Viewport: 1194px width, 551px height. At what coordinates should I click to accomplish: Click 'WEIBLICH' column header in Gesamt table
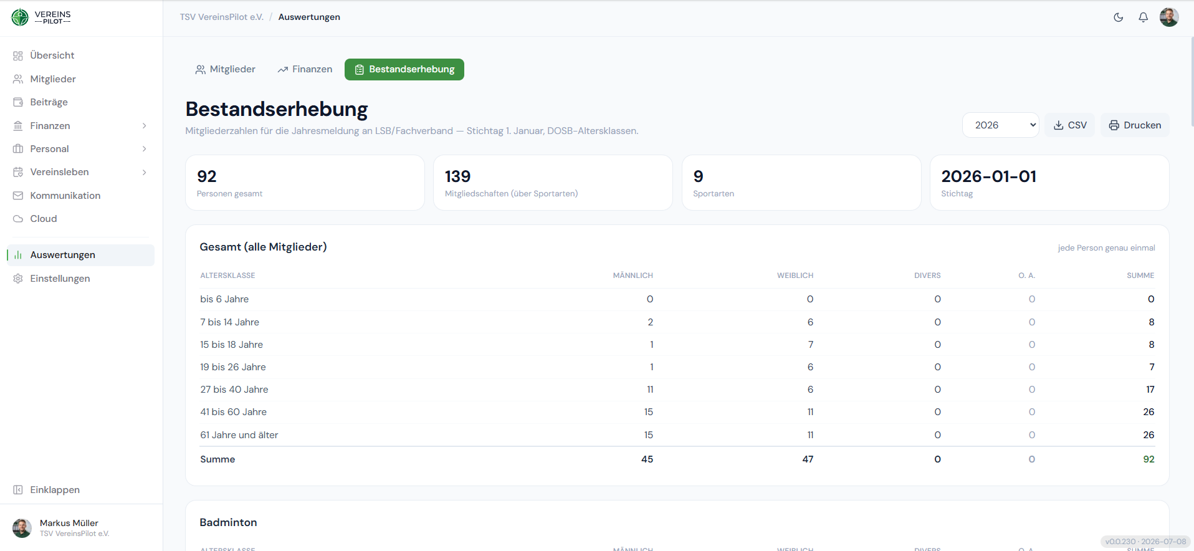tap(795, 275)
